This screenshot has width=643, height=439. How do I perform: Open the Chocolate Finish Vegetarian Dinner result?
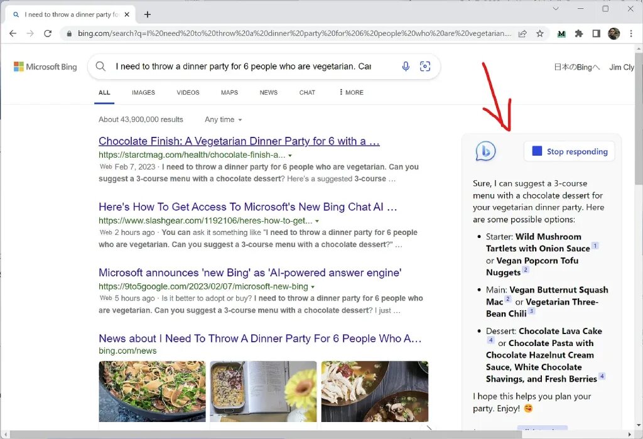coord(239,141)
